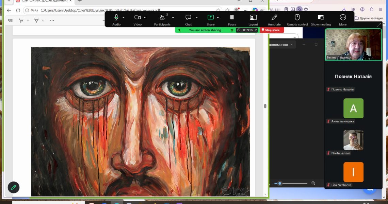Start video from the Zoom toolbar
This screenshot has height=204, width=388.
click(x=138, y=20)
